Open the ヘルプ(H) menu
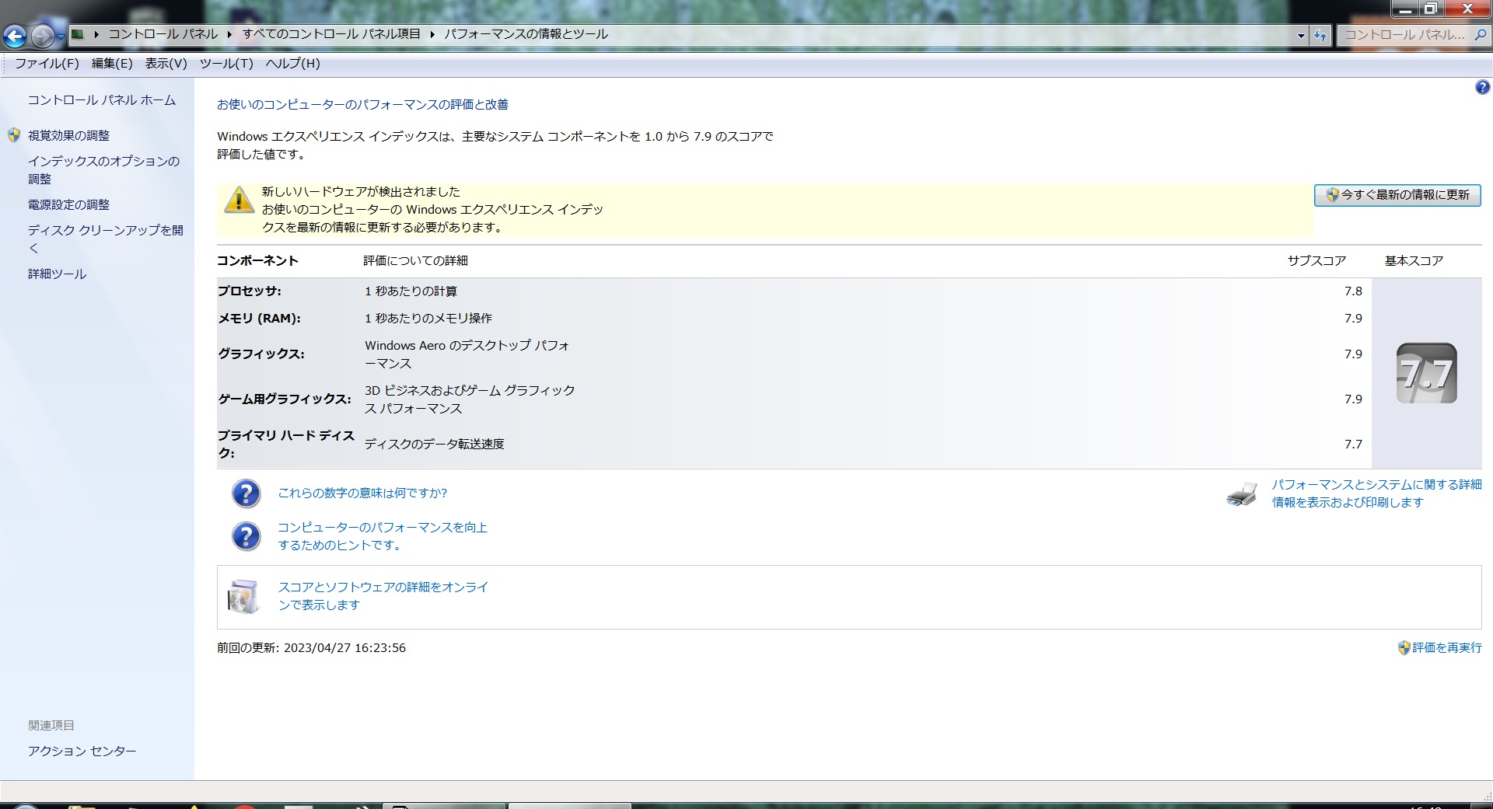 pos(292,64)
